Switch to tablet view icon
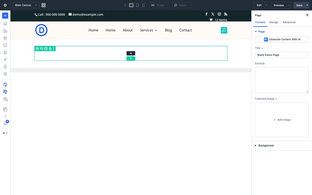This screenshot has width=312, height=195. click(137, 5)
